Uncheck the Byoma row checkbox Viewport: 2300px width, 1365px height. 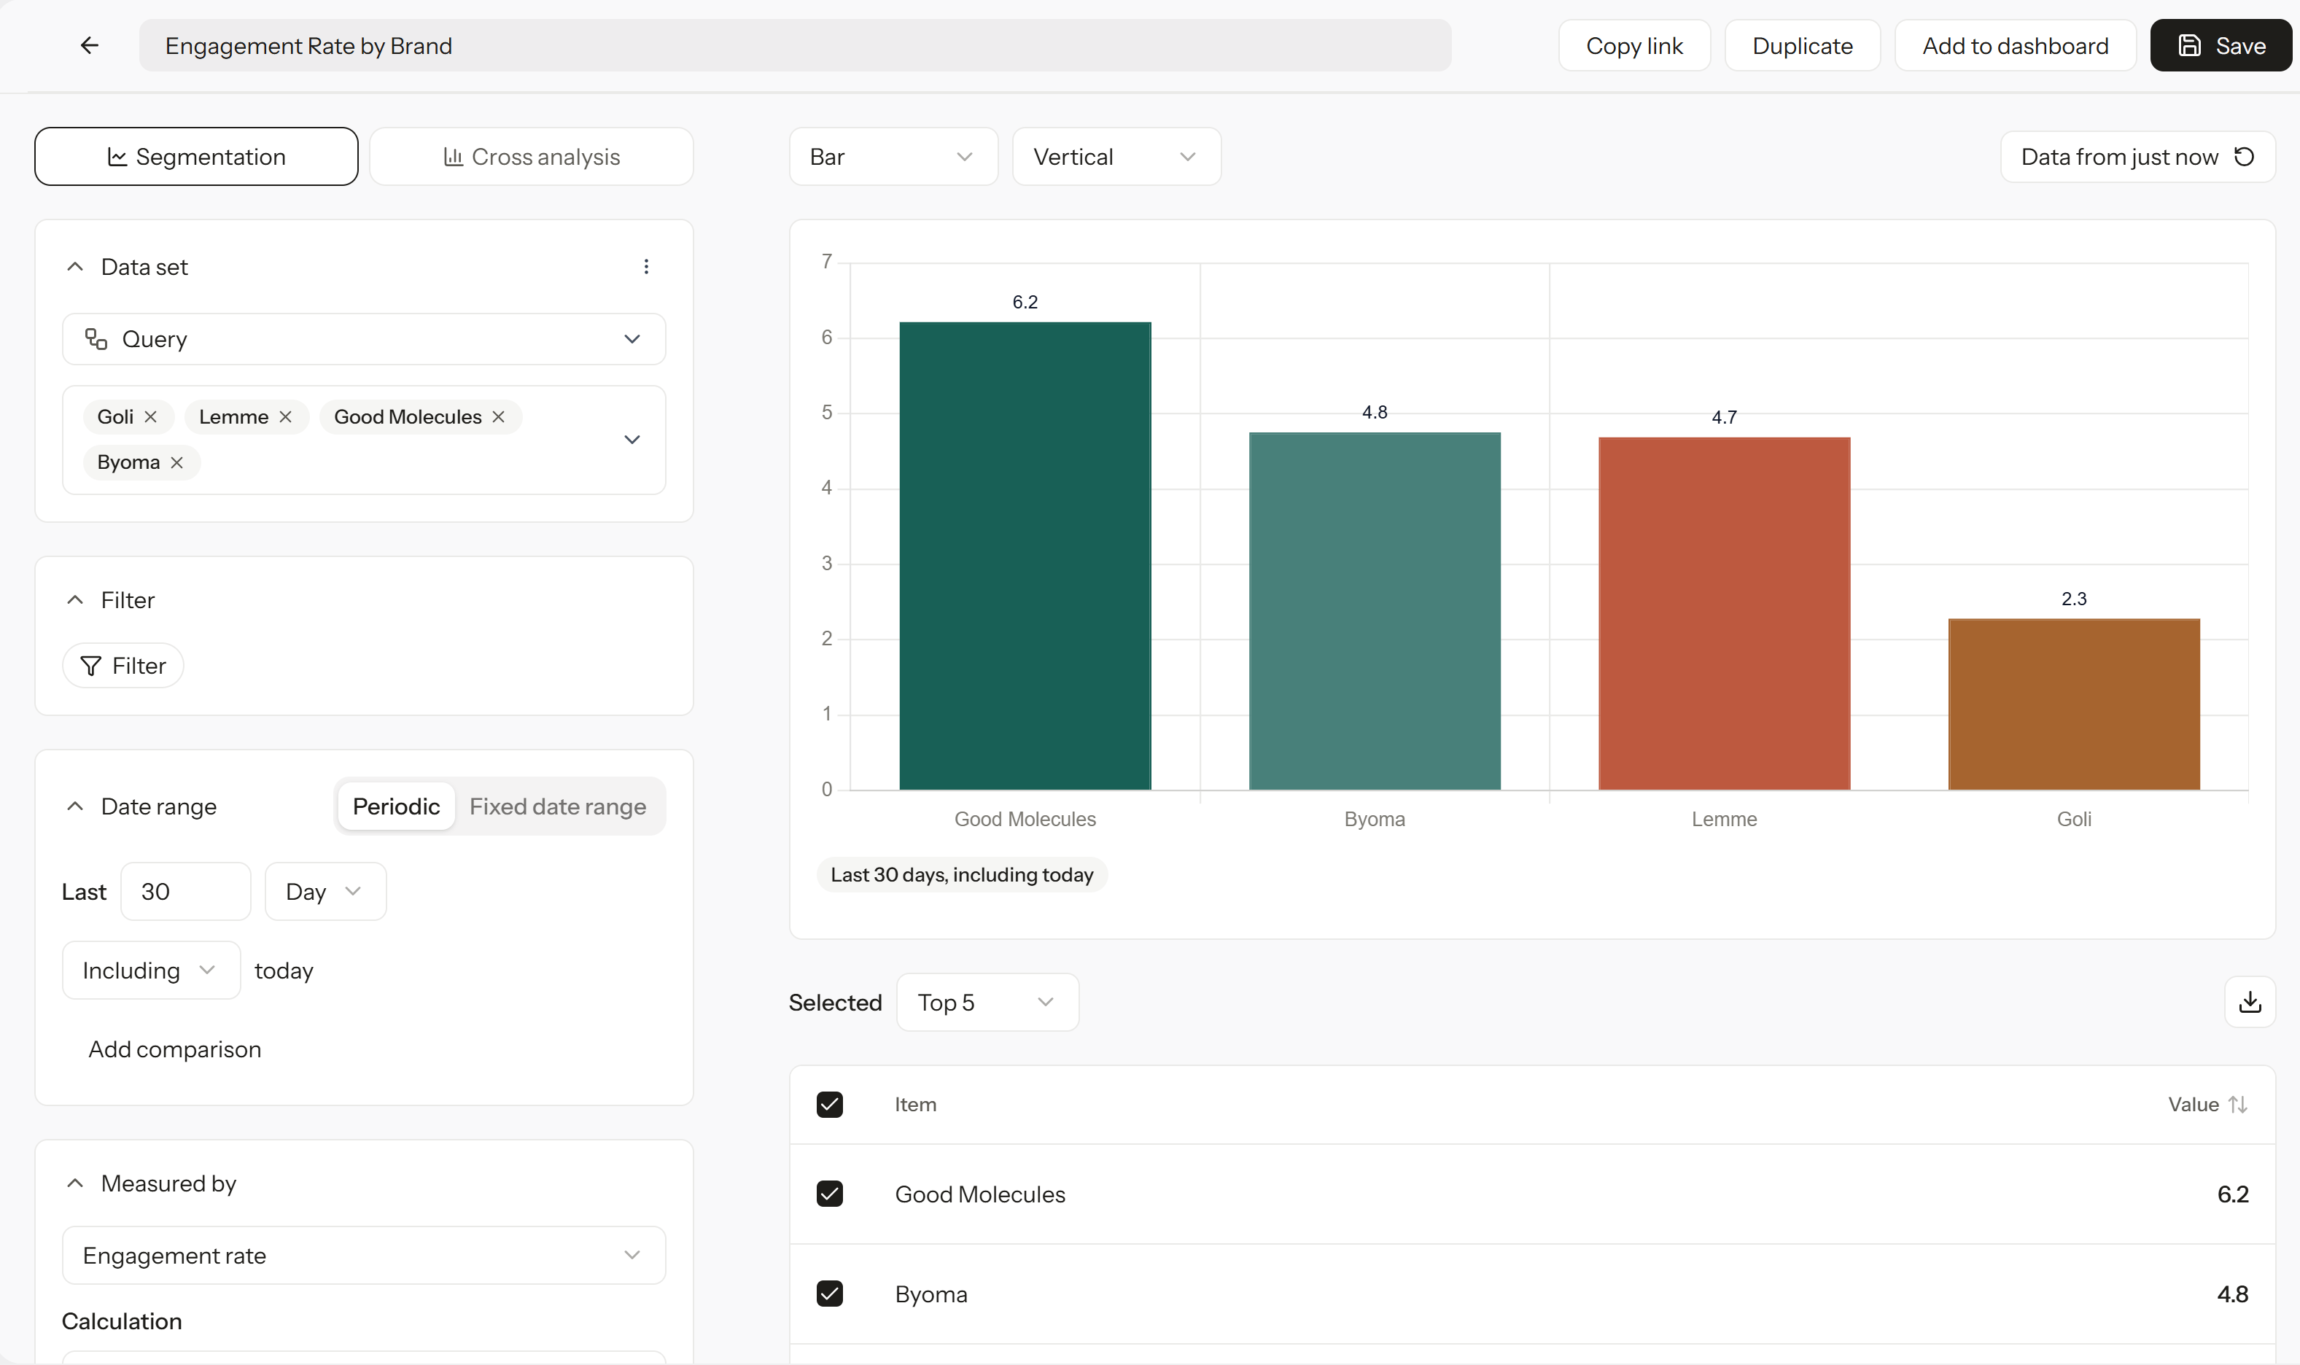coord(830,1294)
